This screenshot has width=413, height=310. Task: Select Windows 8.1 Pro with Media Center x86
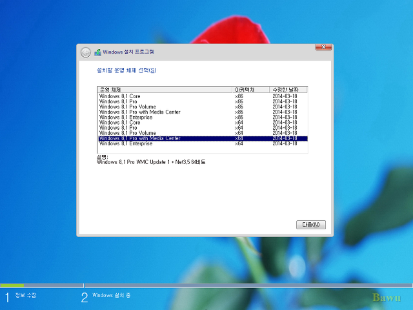click(x=203, y=112)
